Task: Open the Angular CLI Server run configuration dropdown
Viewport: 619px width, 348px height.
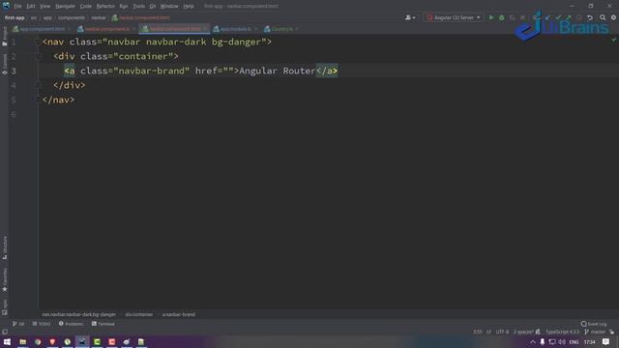Action: 454,17
